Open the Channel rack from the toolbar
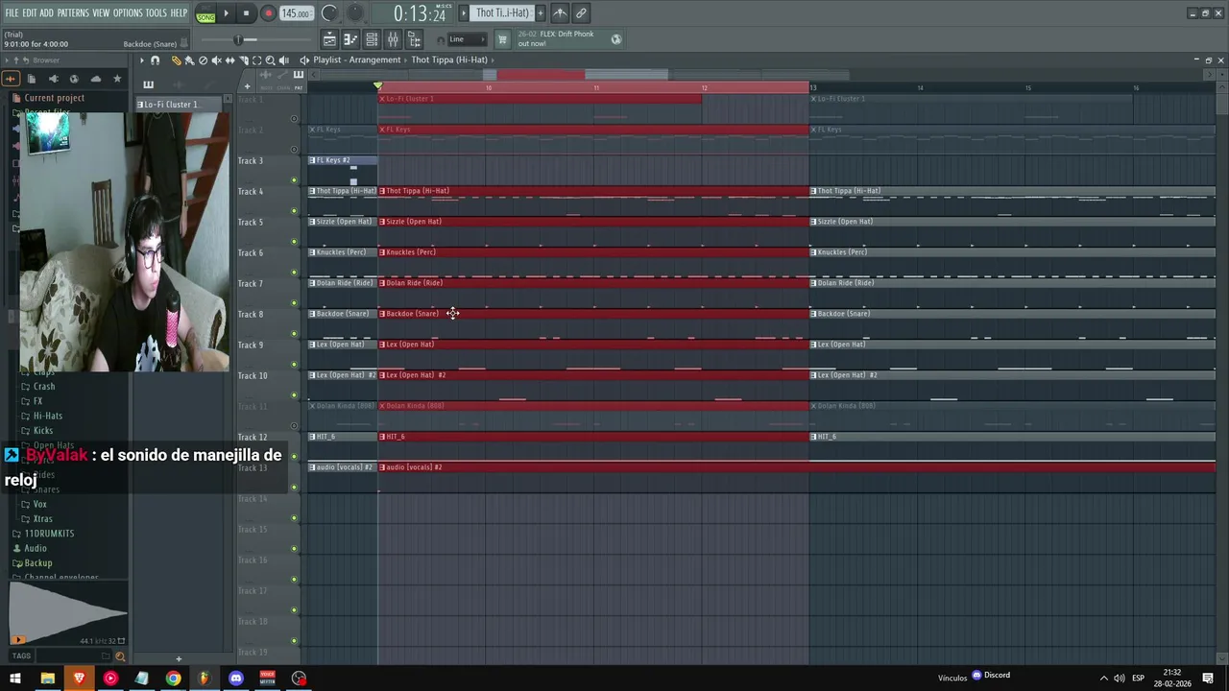 pyautogui.click(x=372, y=39)
